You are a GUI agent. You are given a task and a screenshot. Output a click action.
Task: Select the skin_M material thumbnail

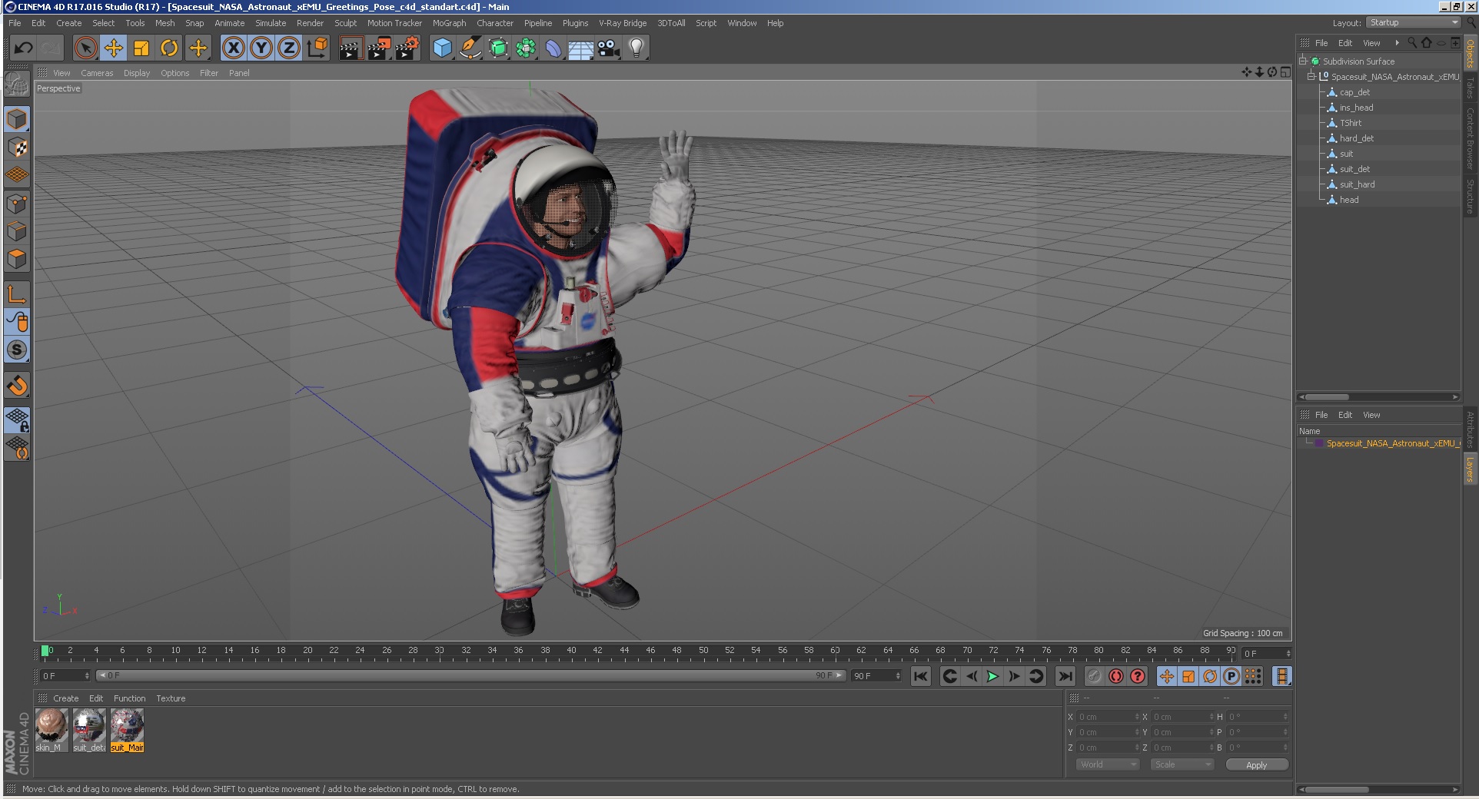(x=52, y=730)
